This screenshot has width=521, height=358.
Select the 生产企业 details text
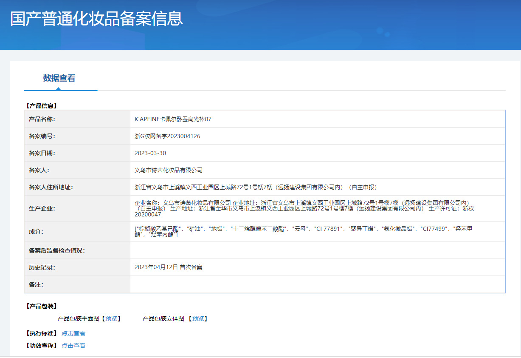tap(304, 208)
